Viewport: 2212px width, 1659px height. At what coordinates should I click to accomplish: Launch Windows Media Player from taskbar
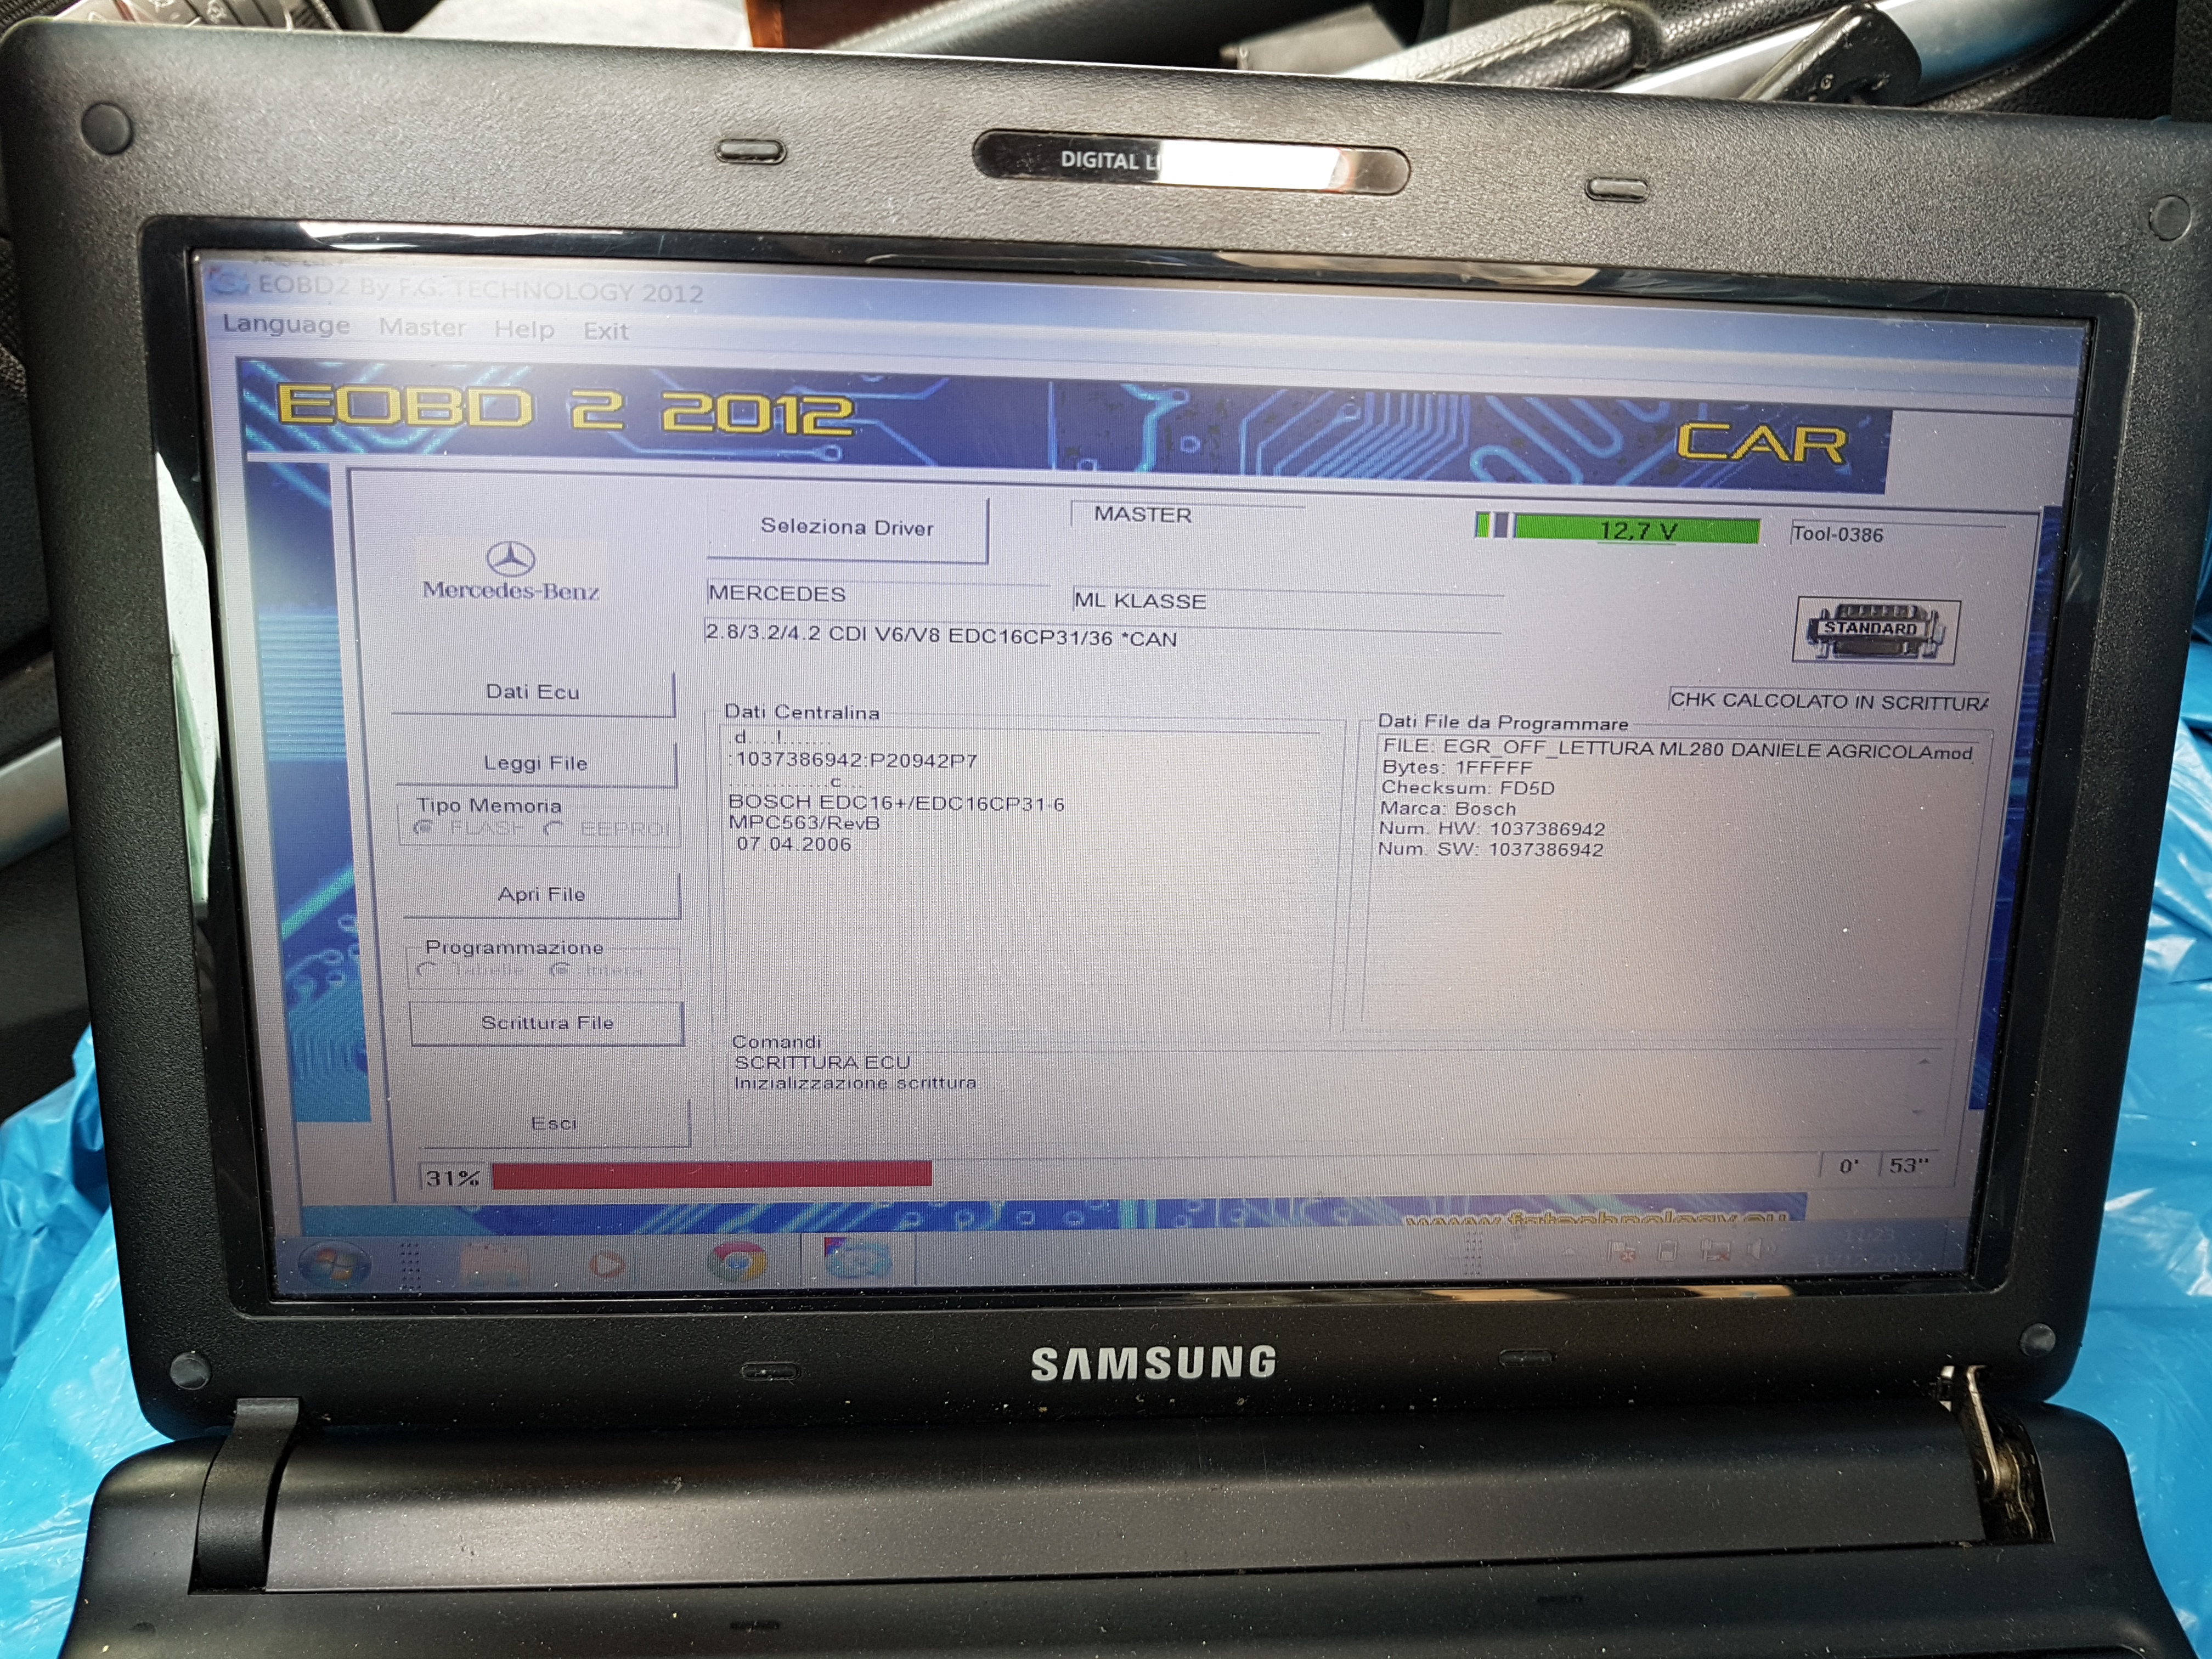pyautogui.click(x=607, y=1264)
